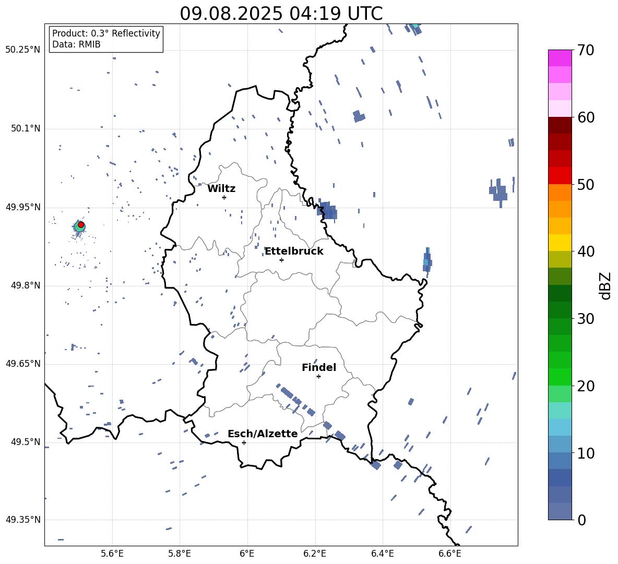The image size is (618, 564).
Task: Click the Data: RMIB text
Action: pos(76,44)
